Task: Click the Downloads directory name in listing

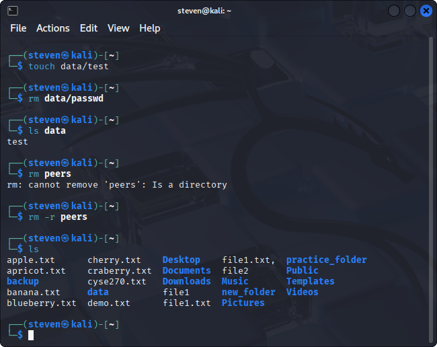Action: [186, 281]
